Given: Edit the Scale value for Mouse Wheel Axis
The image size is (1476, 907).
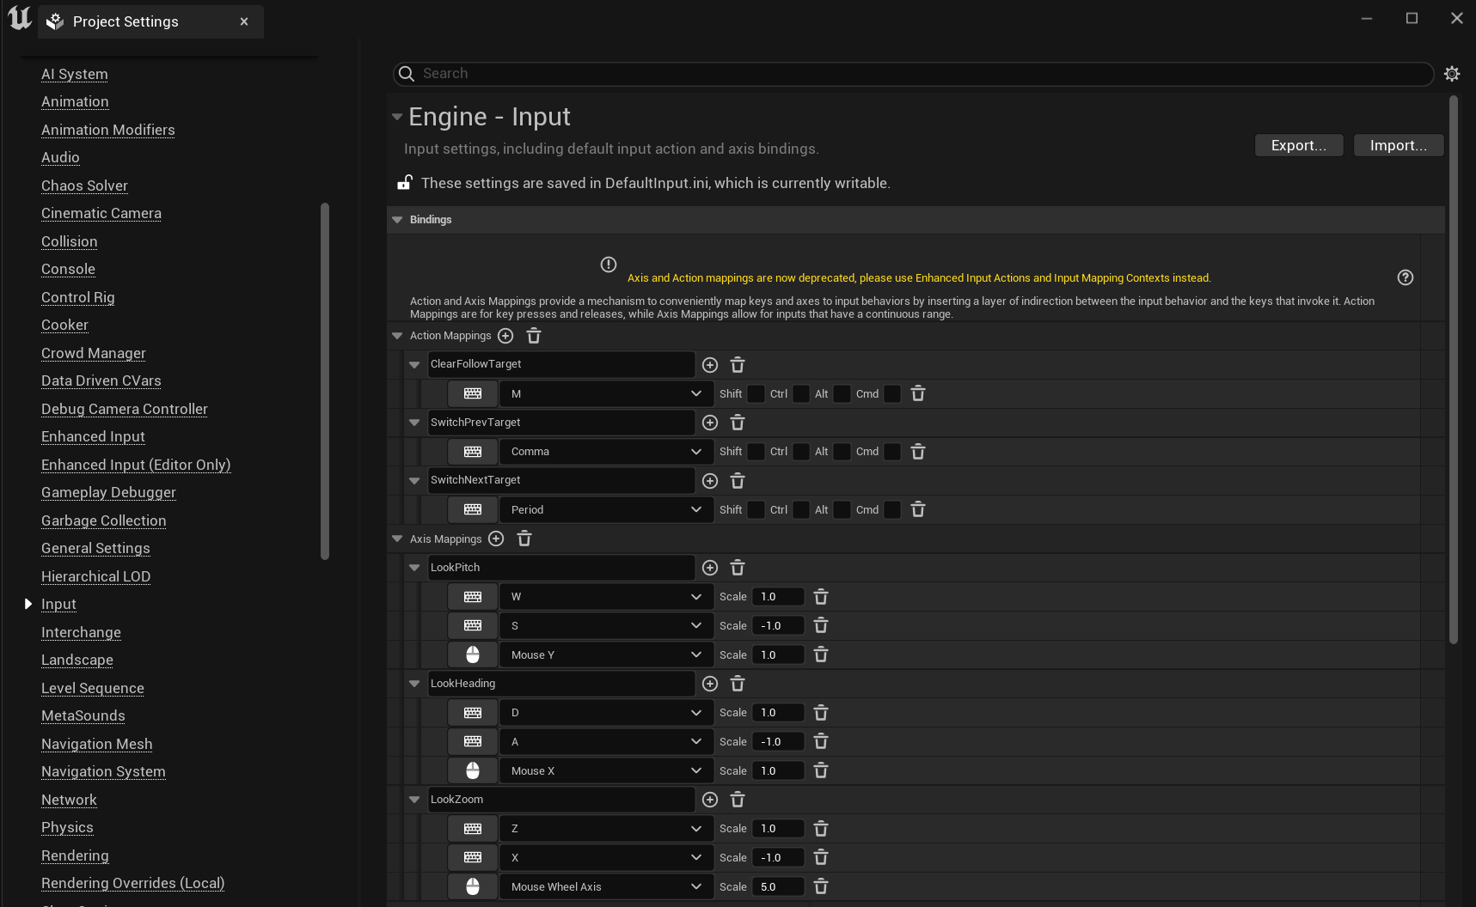Looking at the screenshot, I should tap(777, 886).
